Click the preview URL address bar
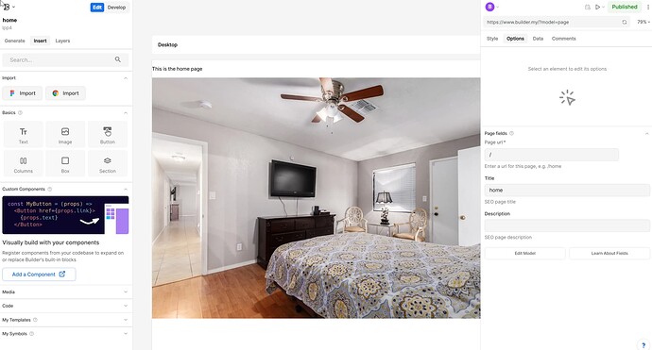Viewport: 652px width, 350px height. pos(556,22)
